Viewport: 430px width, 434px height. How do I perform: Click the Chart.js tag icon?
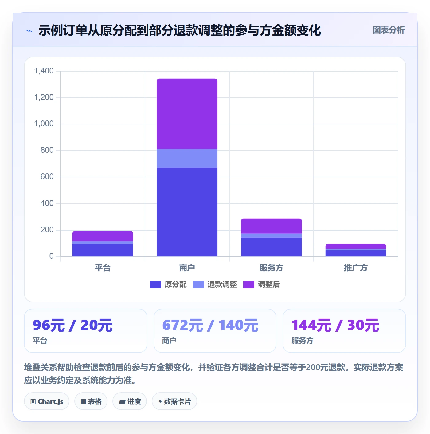tap(33, 402)
